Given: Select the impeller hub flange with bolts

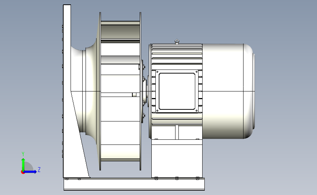Looking at the screenshot, I should tap(143, 91).
